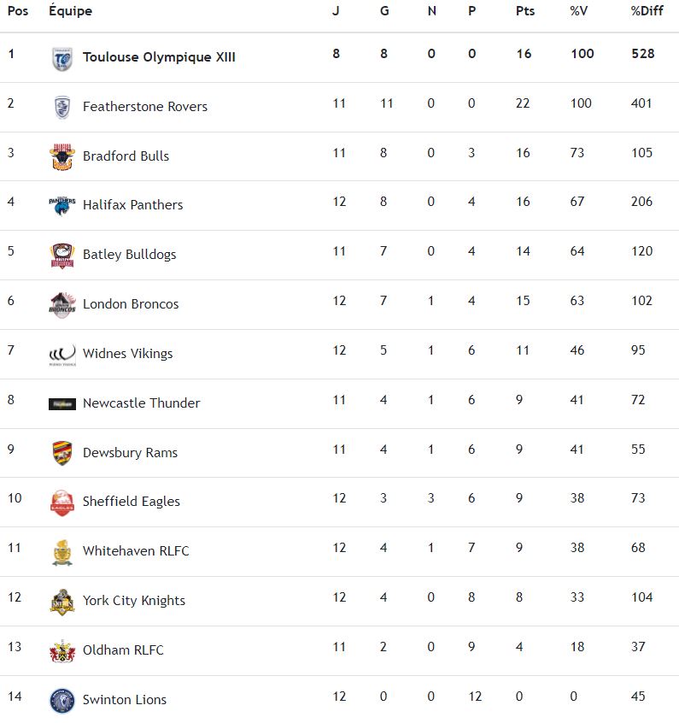The image size is (679, 723).
Task: Click the Widnes Vikings logo
Action: click(62, 354)
